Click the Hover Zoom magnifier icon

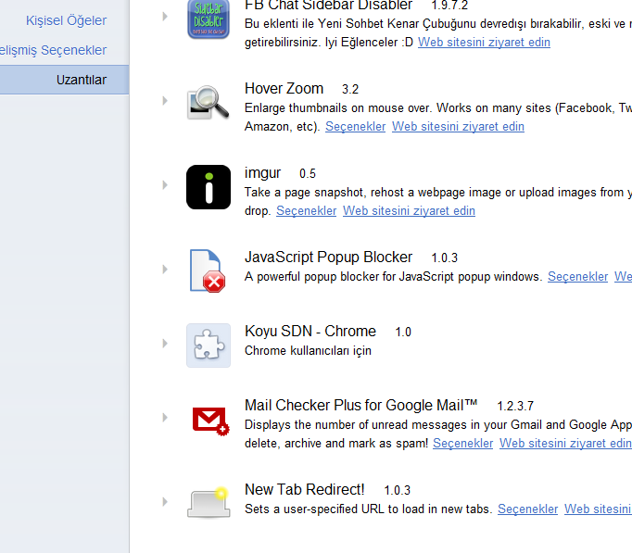coord(209,103)
